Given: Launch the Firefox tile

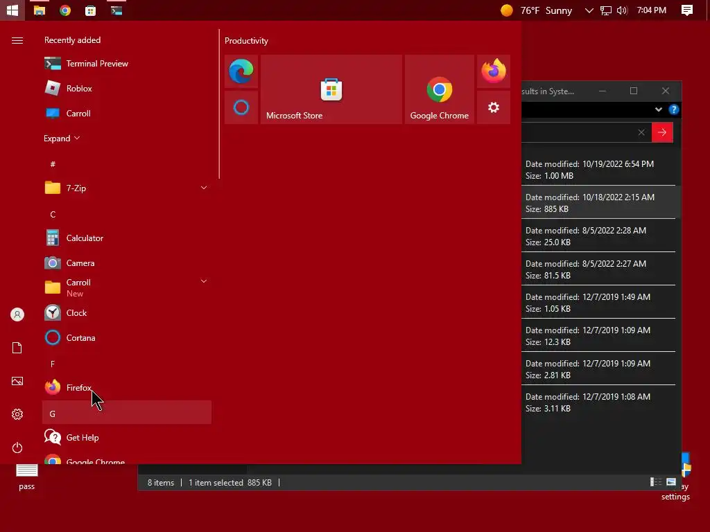Looking at the screenshot, I should pyautogui.click(x=494, y=71).
